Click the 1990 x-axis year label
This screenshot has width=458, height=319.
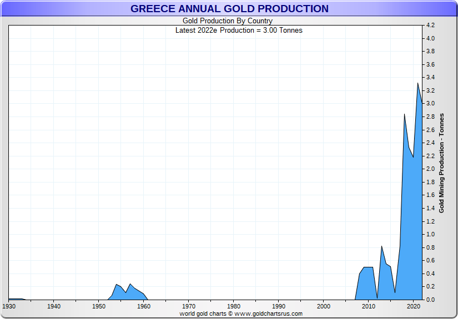(279, 306)
